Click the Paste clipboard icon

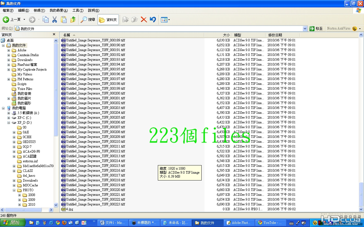click(64, 20)
